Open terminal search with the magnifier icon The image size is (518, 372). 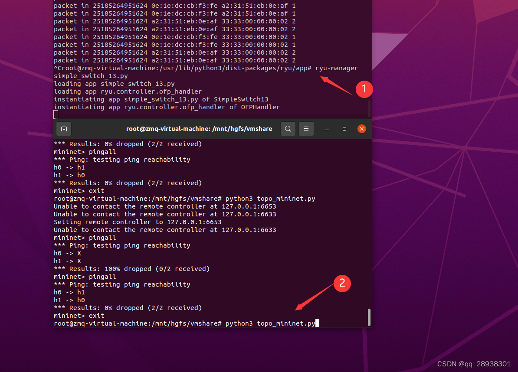288,129
